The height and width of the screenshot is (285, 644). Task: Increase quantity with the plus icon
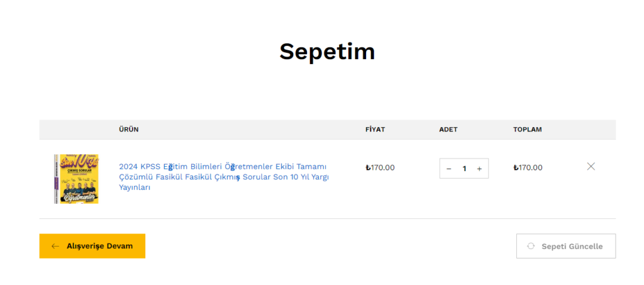(x=479, y=169)
